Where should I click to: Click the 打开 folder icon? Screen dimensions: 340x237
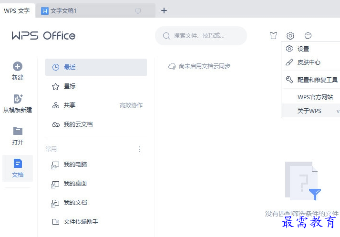pos(18,131)
